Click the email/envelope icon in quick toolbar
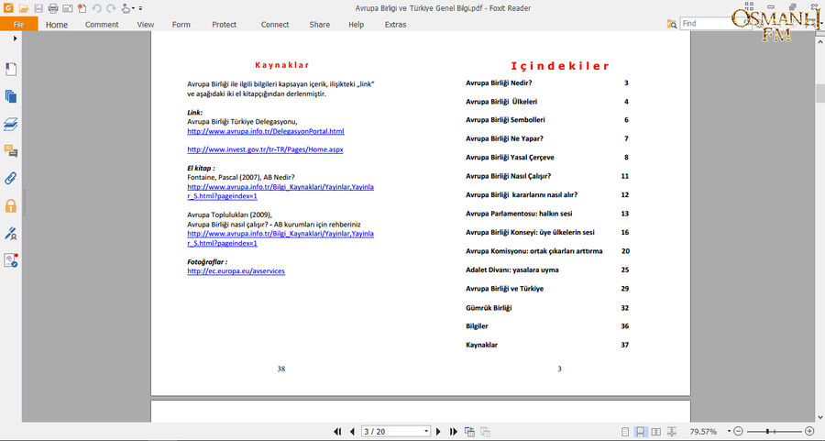The width and height of the screenshot is (825, 441). coord(67,8)
